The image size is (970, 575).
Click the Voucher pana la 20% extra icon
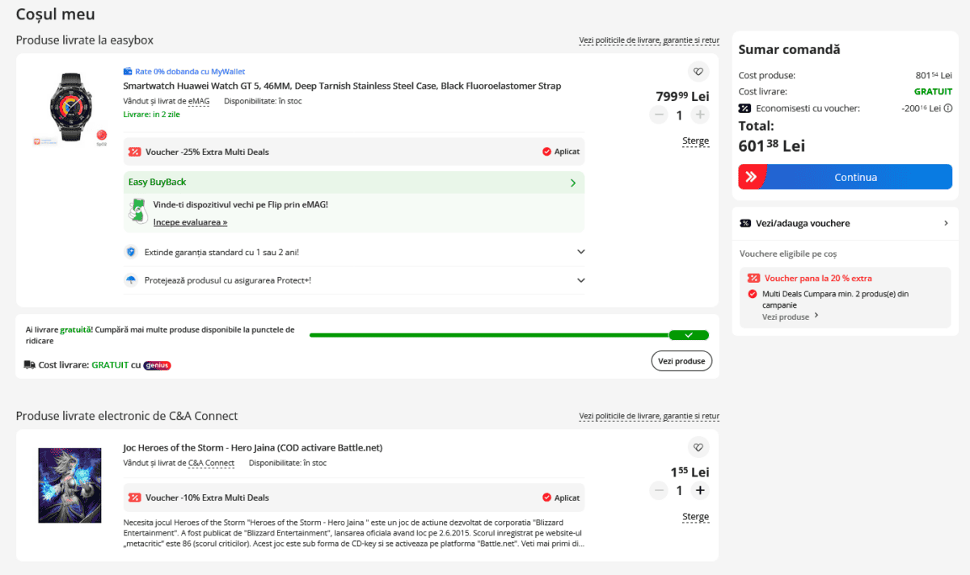[x=753, y=278]
